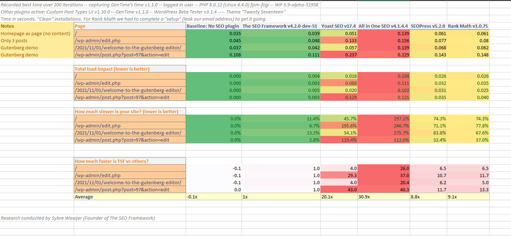Select the 'Average' row label cell
This screenshot has height=236, width=511.
pos(130,197)
